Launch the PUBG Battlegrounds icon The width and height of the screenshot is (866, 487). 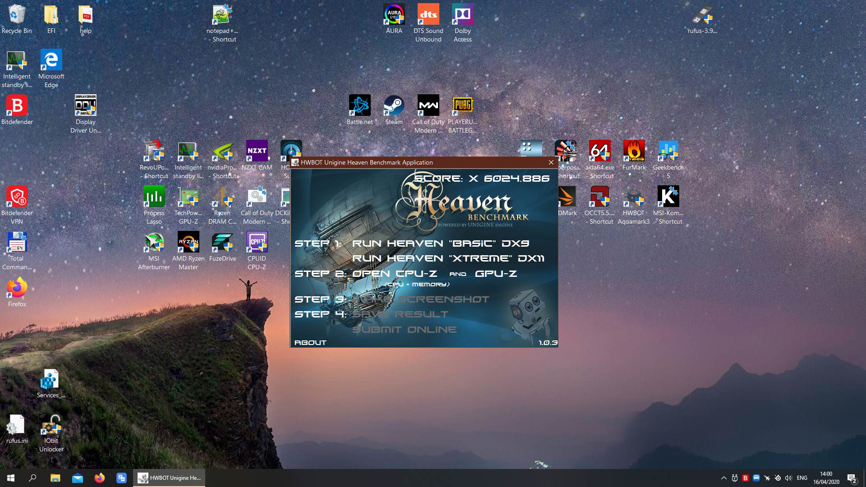coord(462,115)
